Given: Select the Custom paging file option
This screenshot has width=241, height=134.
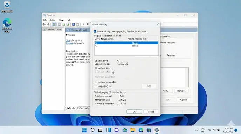Looking at the screenshot, I should [x=96, y=82].
